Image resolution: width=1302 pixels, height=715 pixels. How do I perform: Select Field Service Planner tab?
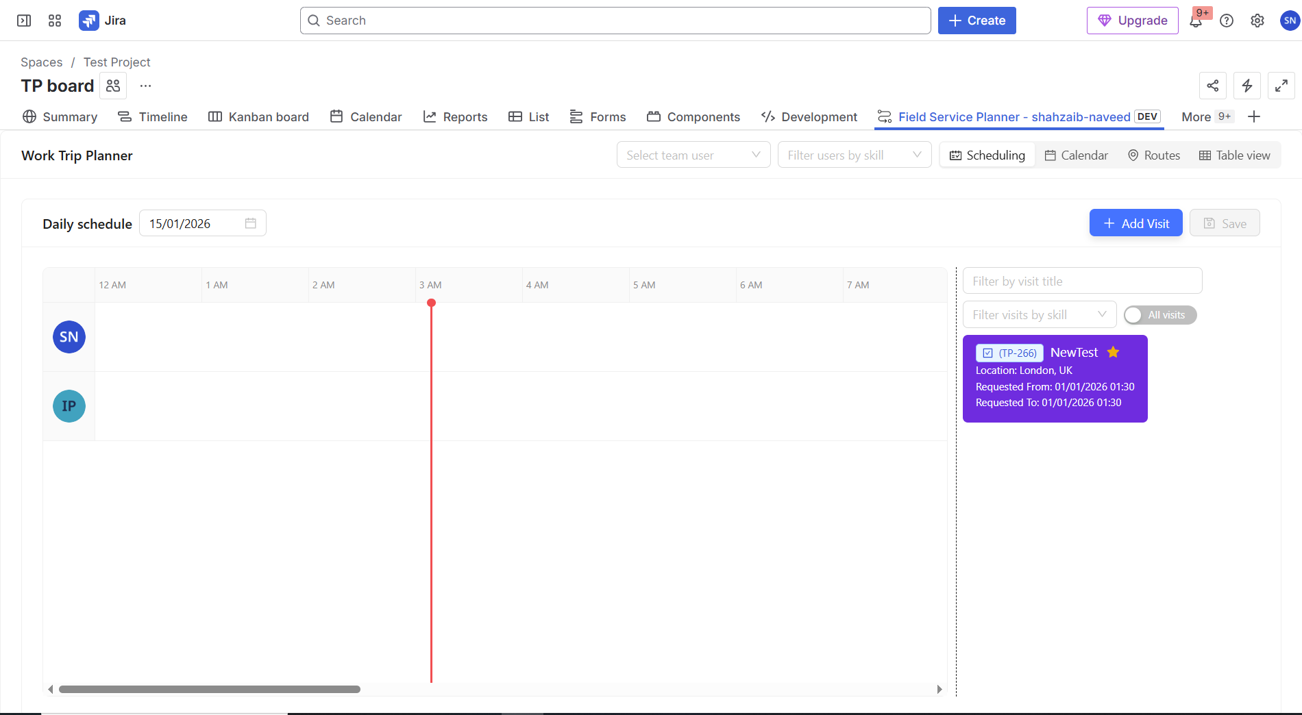click(1018, 116)
